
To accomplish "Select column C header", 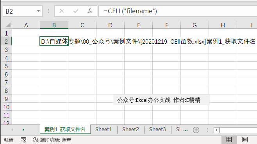I will click(x=82, y=25).
